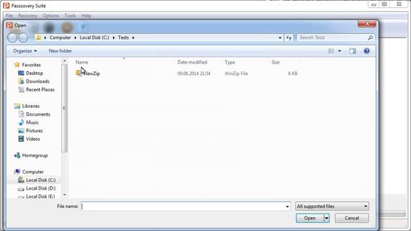Click the search magnifier icon
The height and width of the screenshot is (231, 411).
tap(370, 38)
